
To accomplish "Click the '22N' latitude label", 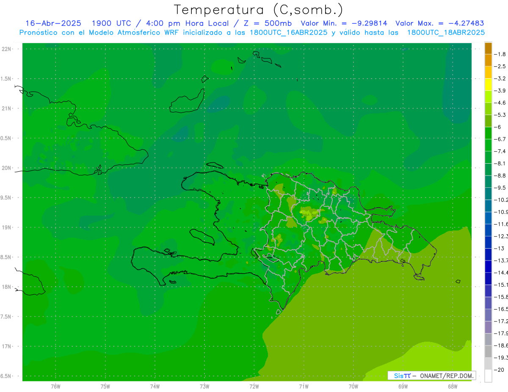I will pyautogui.click(x=6, y=49).
